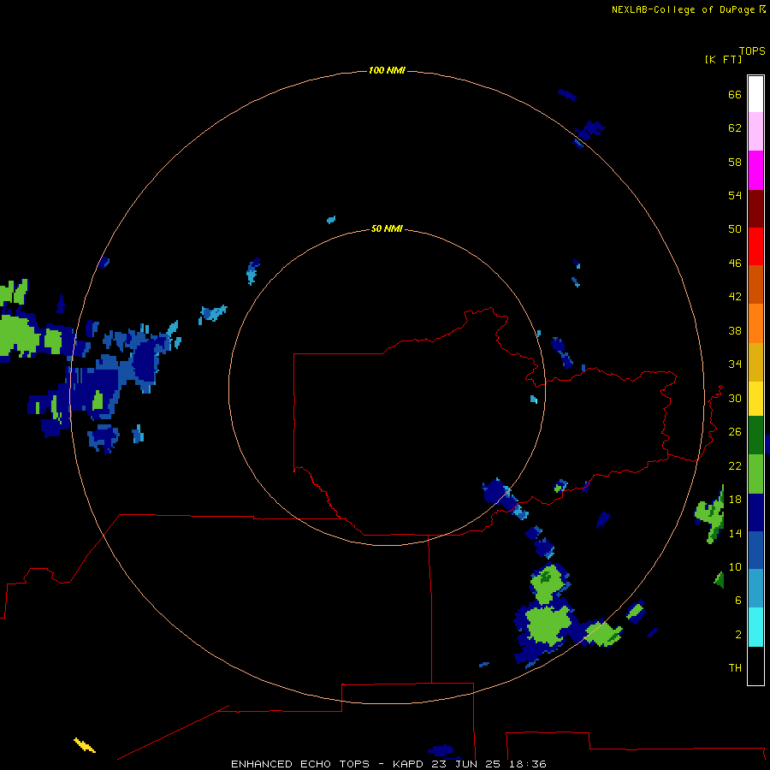The image size is (770, 770).
Task: Click the 18:36 timestamp in caption
Action: click(x=528, y=764)
